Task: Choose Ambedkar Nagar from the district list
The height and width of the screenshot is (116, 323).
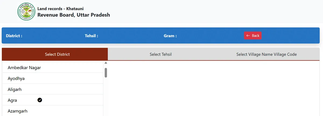Action: [x=24, y=68]
